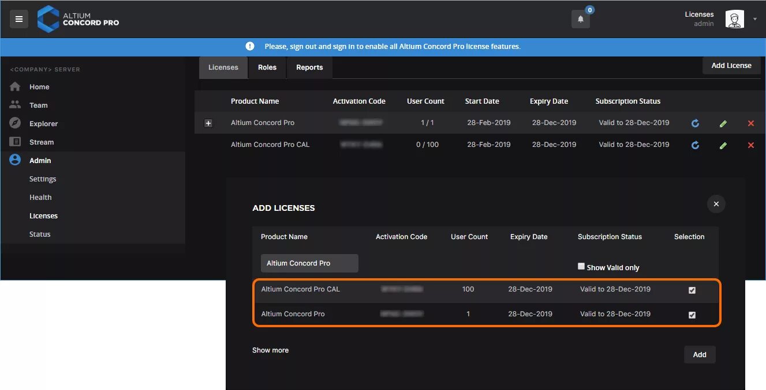Click the Add button in the dialog
The height and width of the screenshot is (390, 766).
700,355
